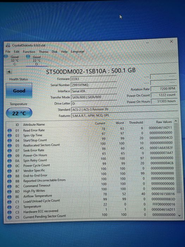This screenshot has height=247, width=185.
Task: Click status icon for Start/Stop Count
Action: (x=10, y=140)
